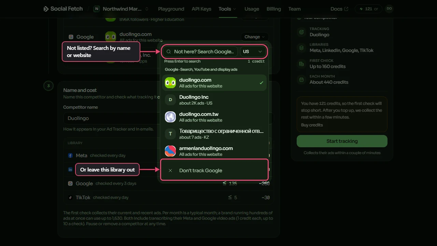Open the US country dropdown
The height and width of the screenshot is (246, 437).
(253, 52)
